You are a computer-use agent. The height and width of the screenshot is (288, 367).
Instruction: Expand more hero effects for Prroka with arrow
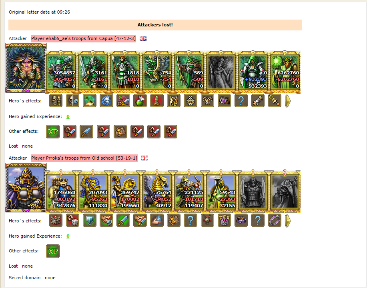(x=288, y=221)
